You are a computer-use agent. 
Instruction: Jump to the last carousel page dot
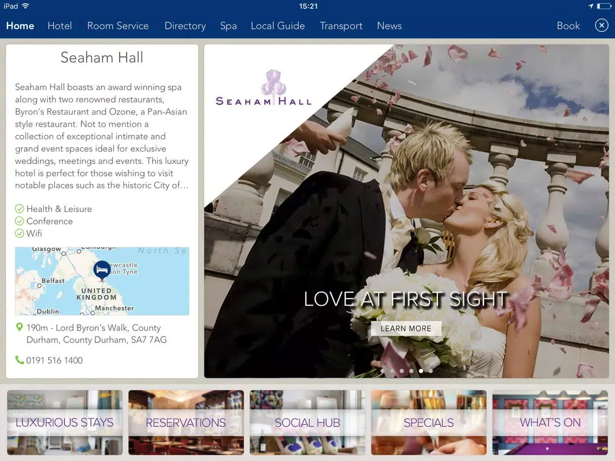tap(430, 371)
